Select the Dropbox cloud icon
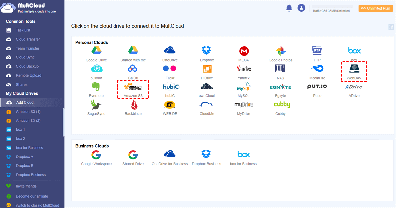 click(207, 51)
